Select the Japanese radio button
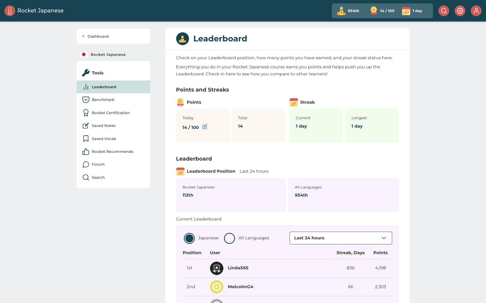The image size is (486, 303). 189,238
